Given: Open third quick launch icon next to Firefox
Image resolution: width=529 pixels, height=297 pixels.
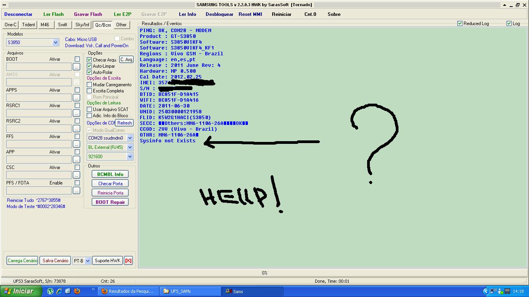Looking at the screenshot, I should (x=68, y=291).
